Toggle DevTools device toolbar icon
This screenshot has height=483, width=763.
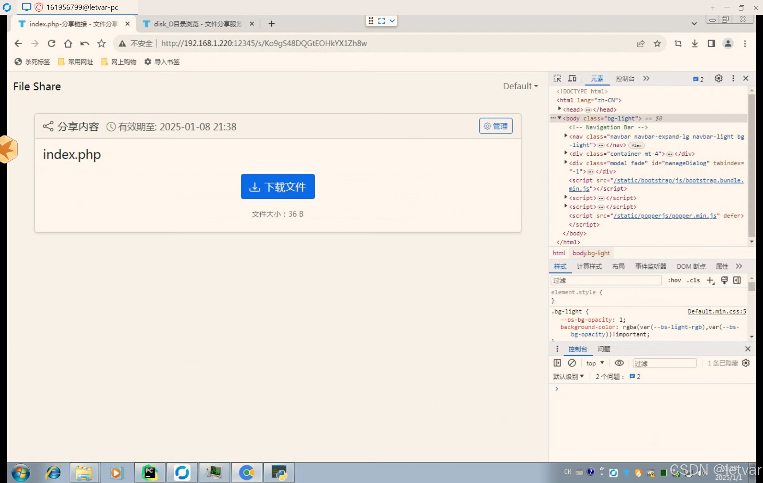point(572,78)
